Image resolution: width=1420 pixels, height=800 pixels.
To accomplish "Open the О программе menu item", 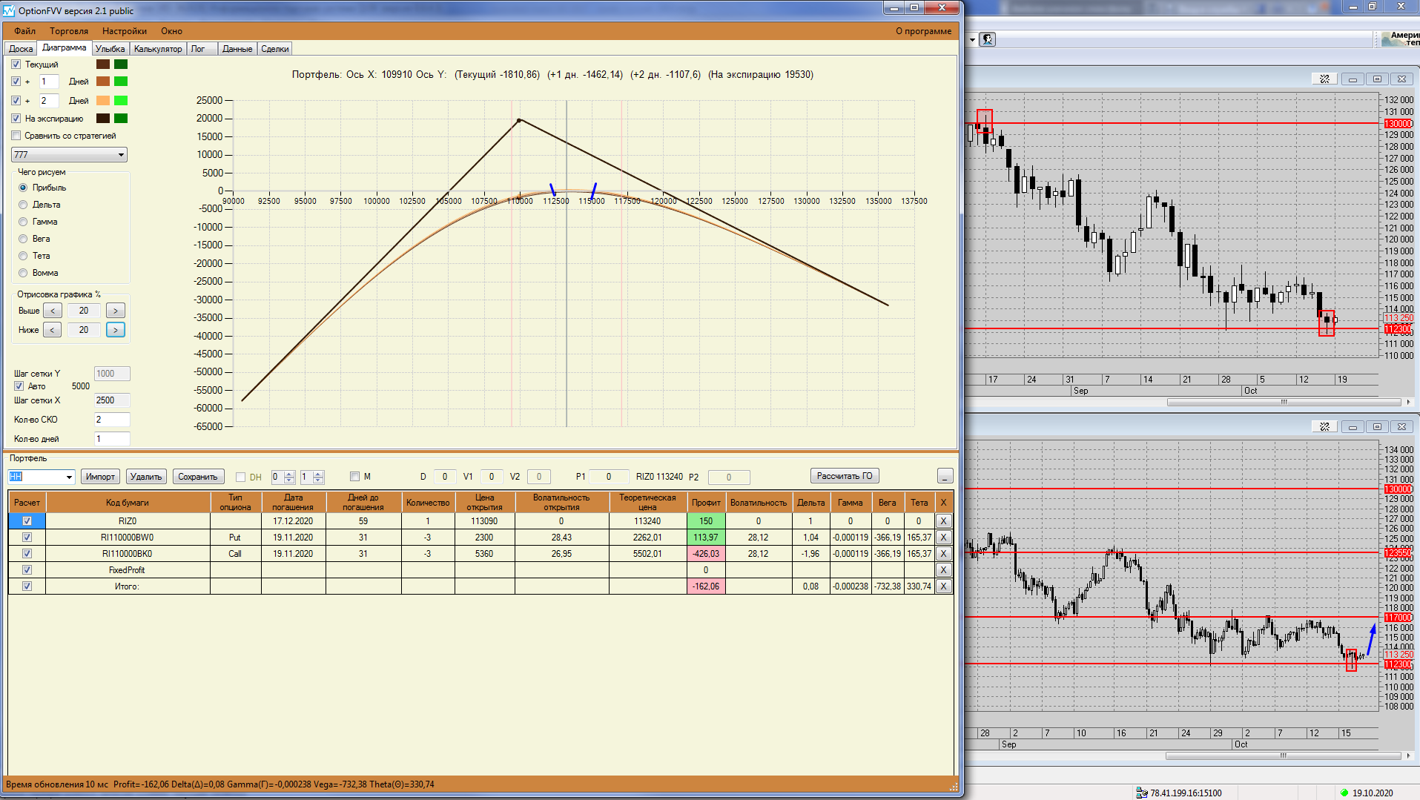I will (923, 31).
